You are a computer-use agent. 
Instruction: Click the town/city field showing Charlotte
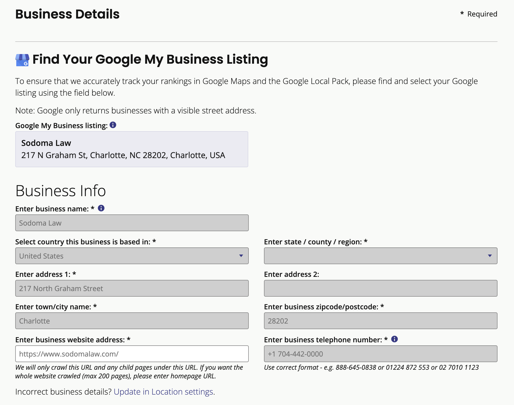[131, 321]
